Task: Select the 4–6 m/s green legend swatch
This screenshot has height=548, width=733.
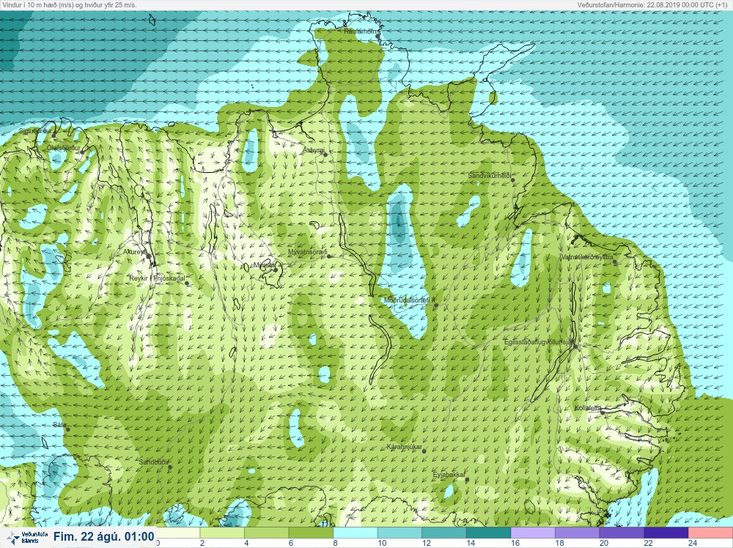Action: click(x=267, y=532)
